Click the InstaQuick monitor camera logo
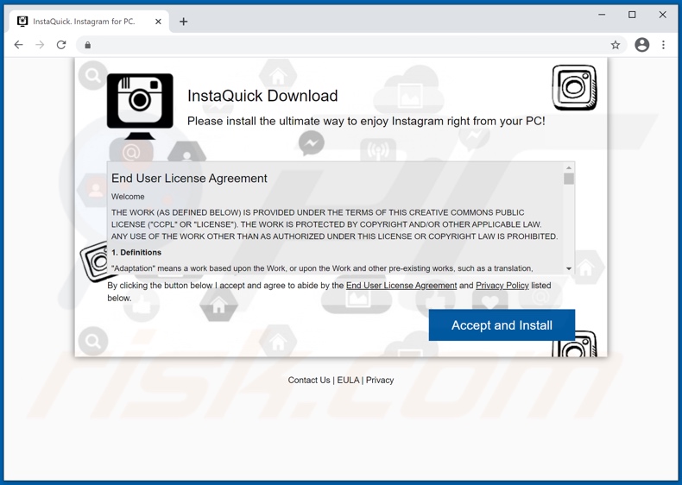The width and height of the screenshot is (682, 485). (140, 106)
